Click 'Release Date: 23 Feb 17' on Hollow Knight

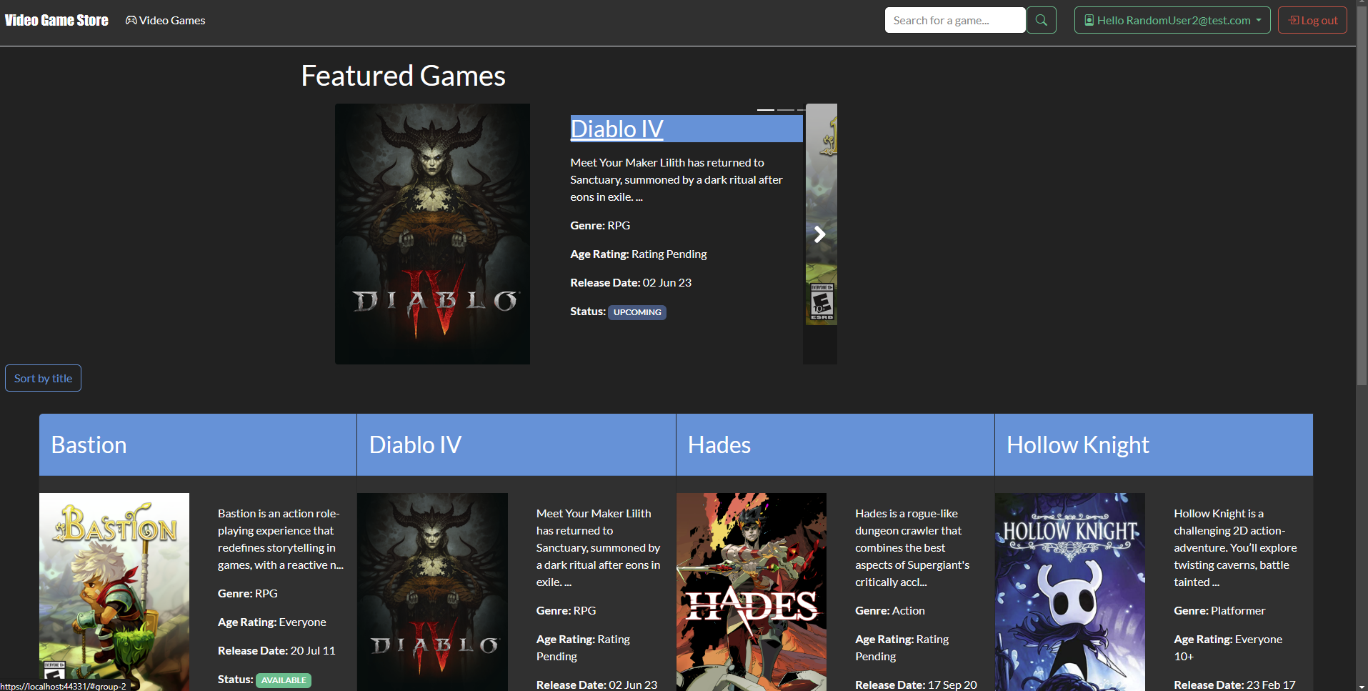(x=1234, y=685)
